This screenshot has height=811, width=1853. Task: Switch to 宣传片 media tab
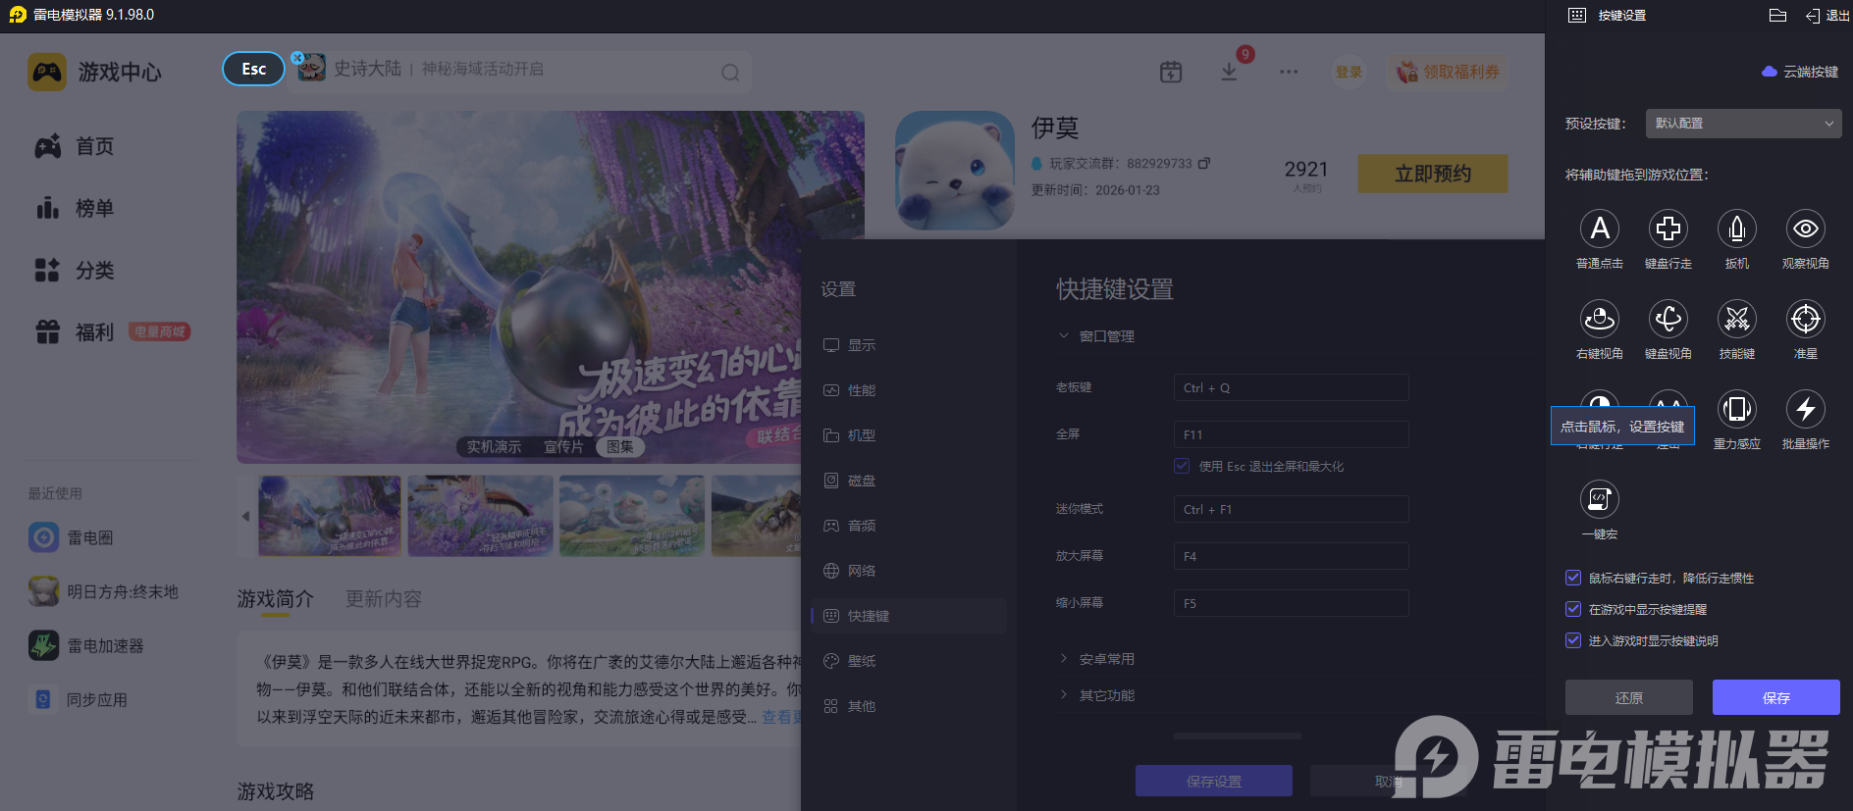pyautogui.click(x=563, y=446)
